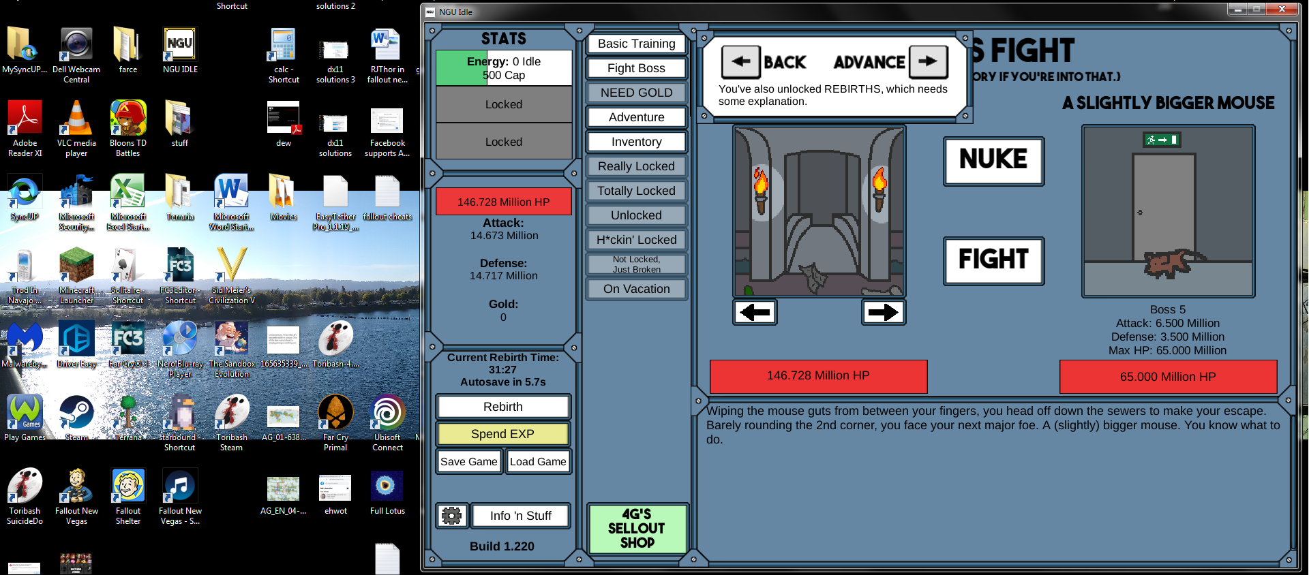Click the Load Game button
Viewport: 1309px width, 575px height.
[x=538, y=461]
